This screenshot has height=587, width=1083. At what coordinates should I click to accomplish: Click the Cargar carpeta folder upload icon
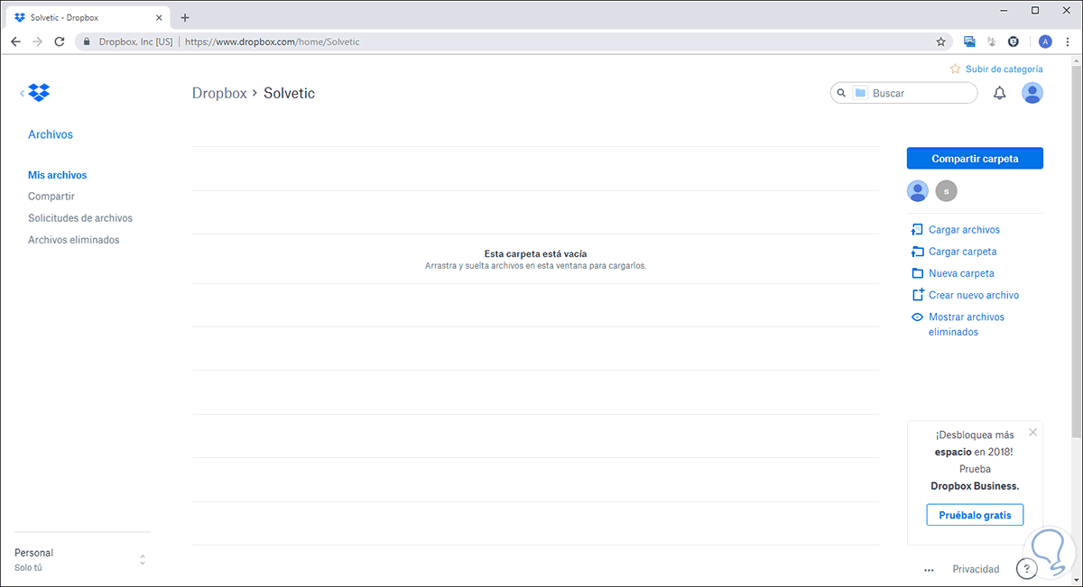(x=917, y=252)
